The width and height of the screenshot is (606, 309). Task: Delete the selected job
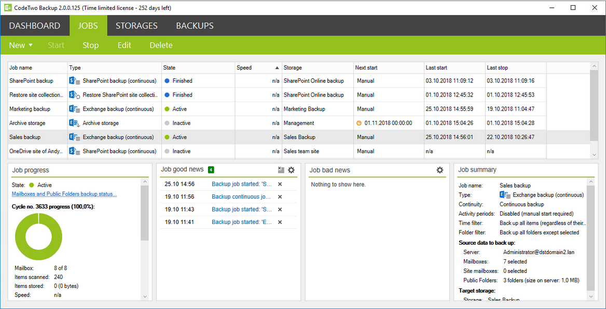pyautogui.click(x=161, y=45)
